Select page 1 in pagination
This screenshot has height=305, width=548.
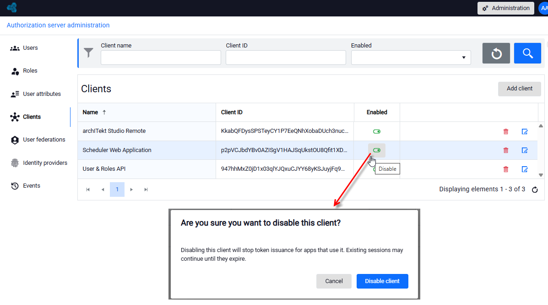(x=117, y=189)
